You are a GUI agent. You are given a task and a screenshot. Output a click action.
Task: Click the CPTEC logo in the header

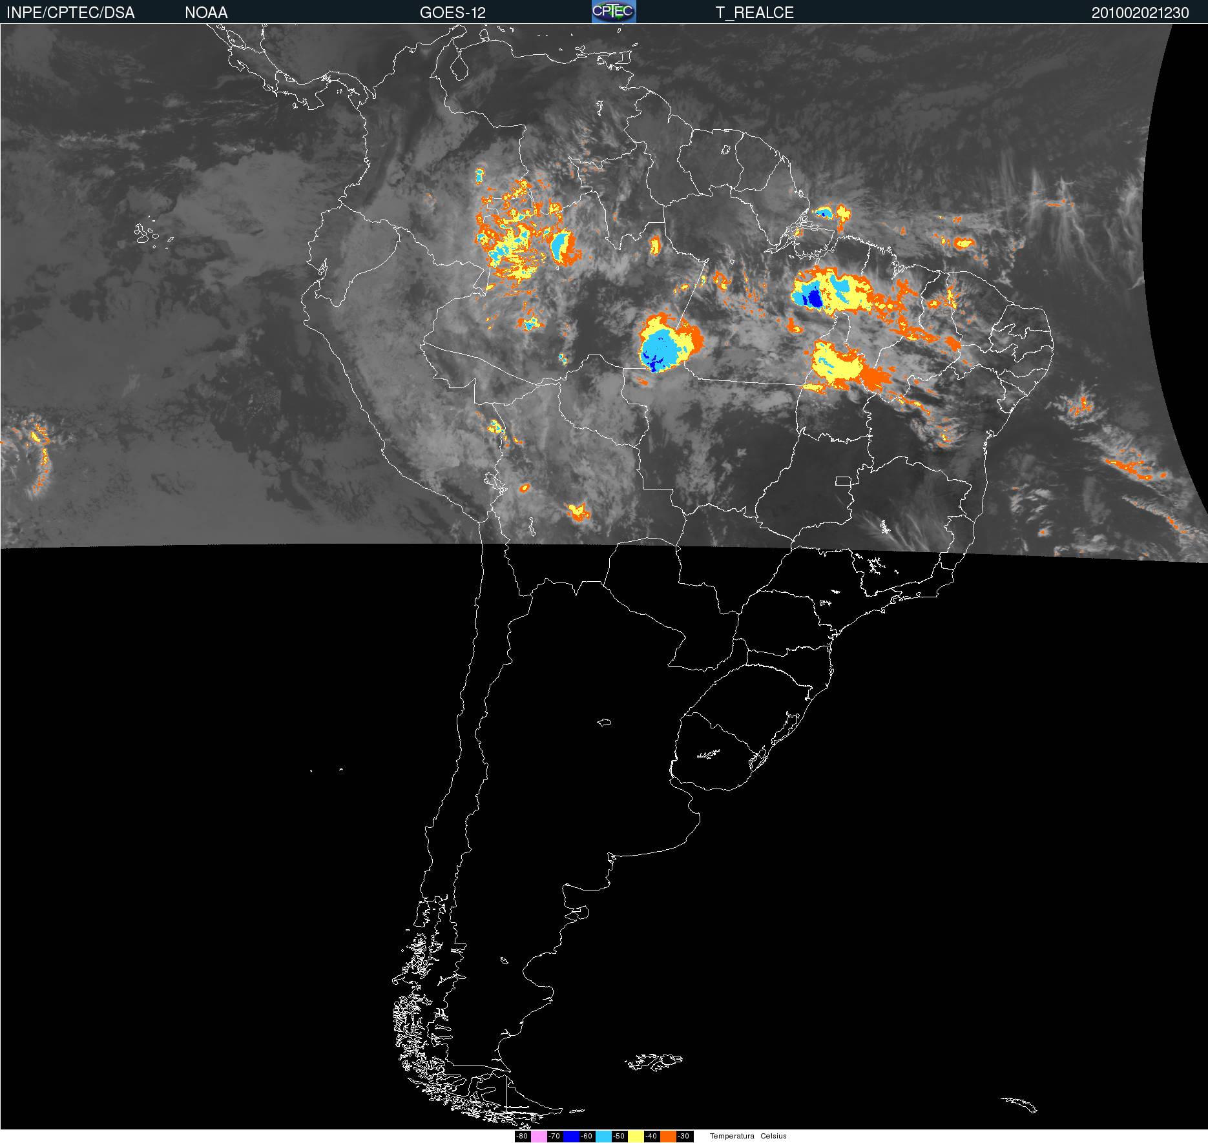[x=614, y=12]
